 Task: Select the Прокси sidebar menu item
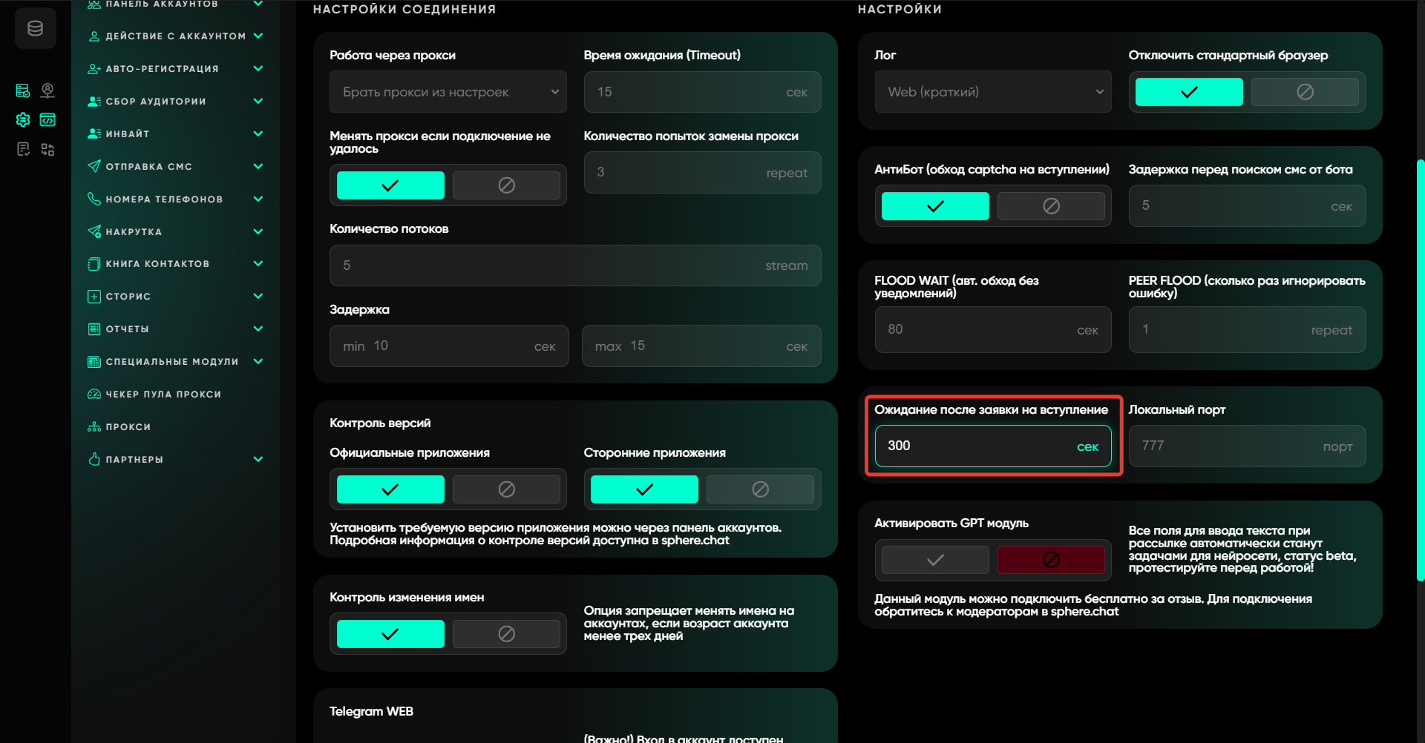tap(128, 426)
